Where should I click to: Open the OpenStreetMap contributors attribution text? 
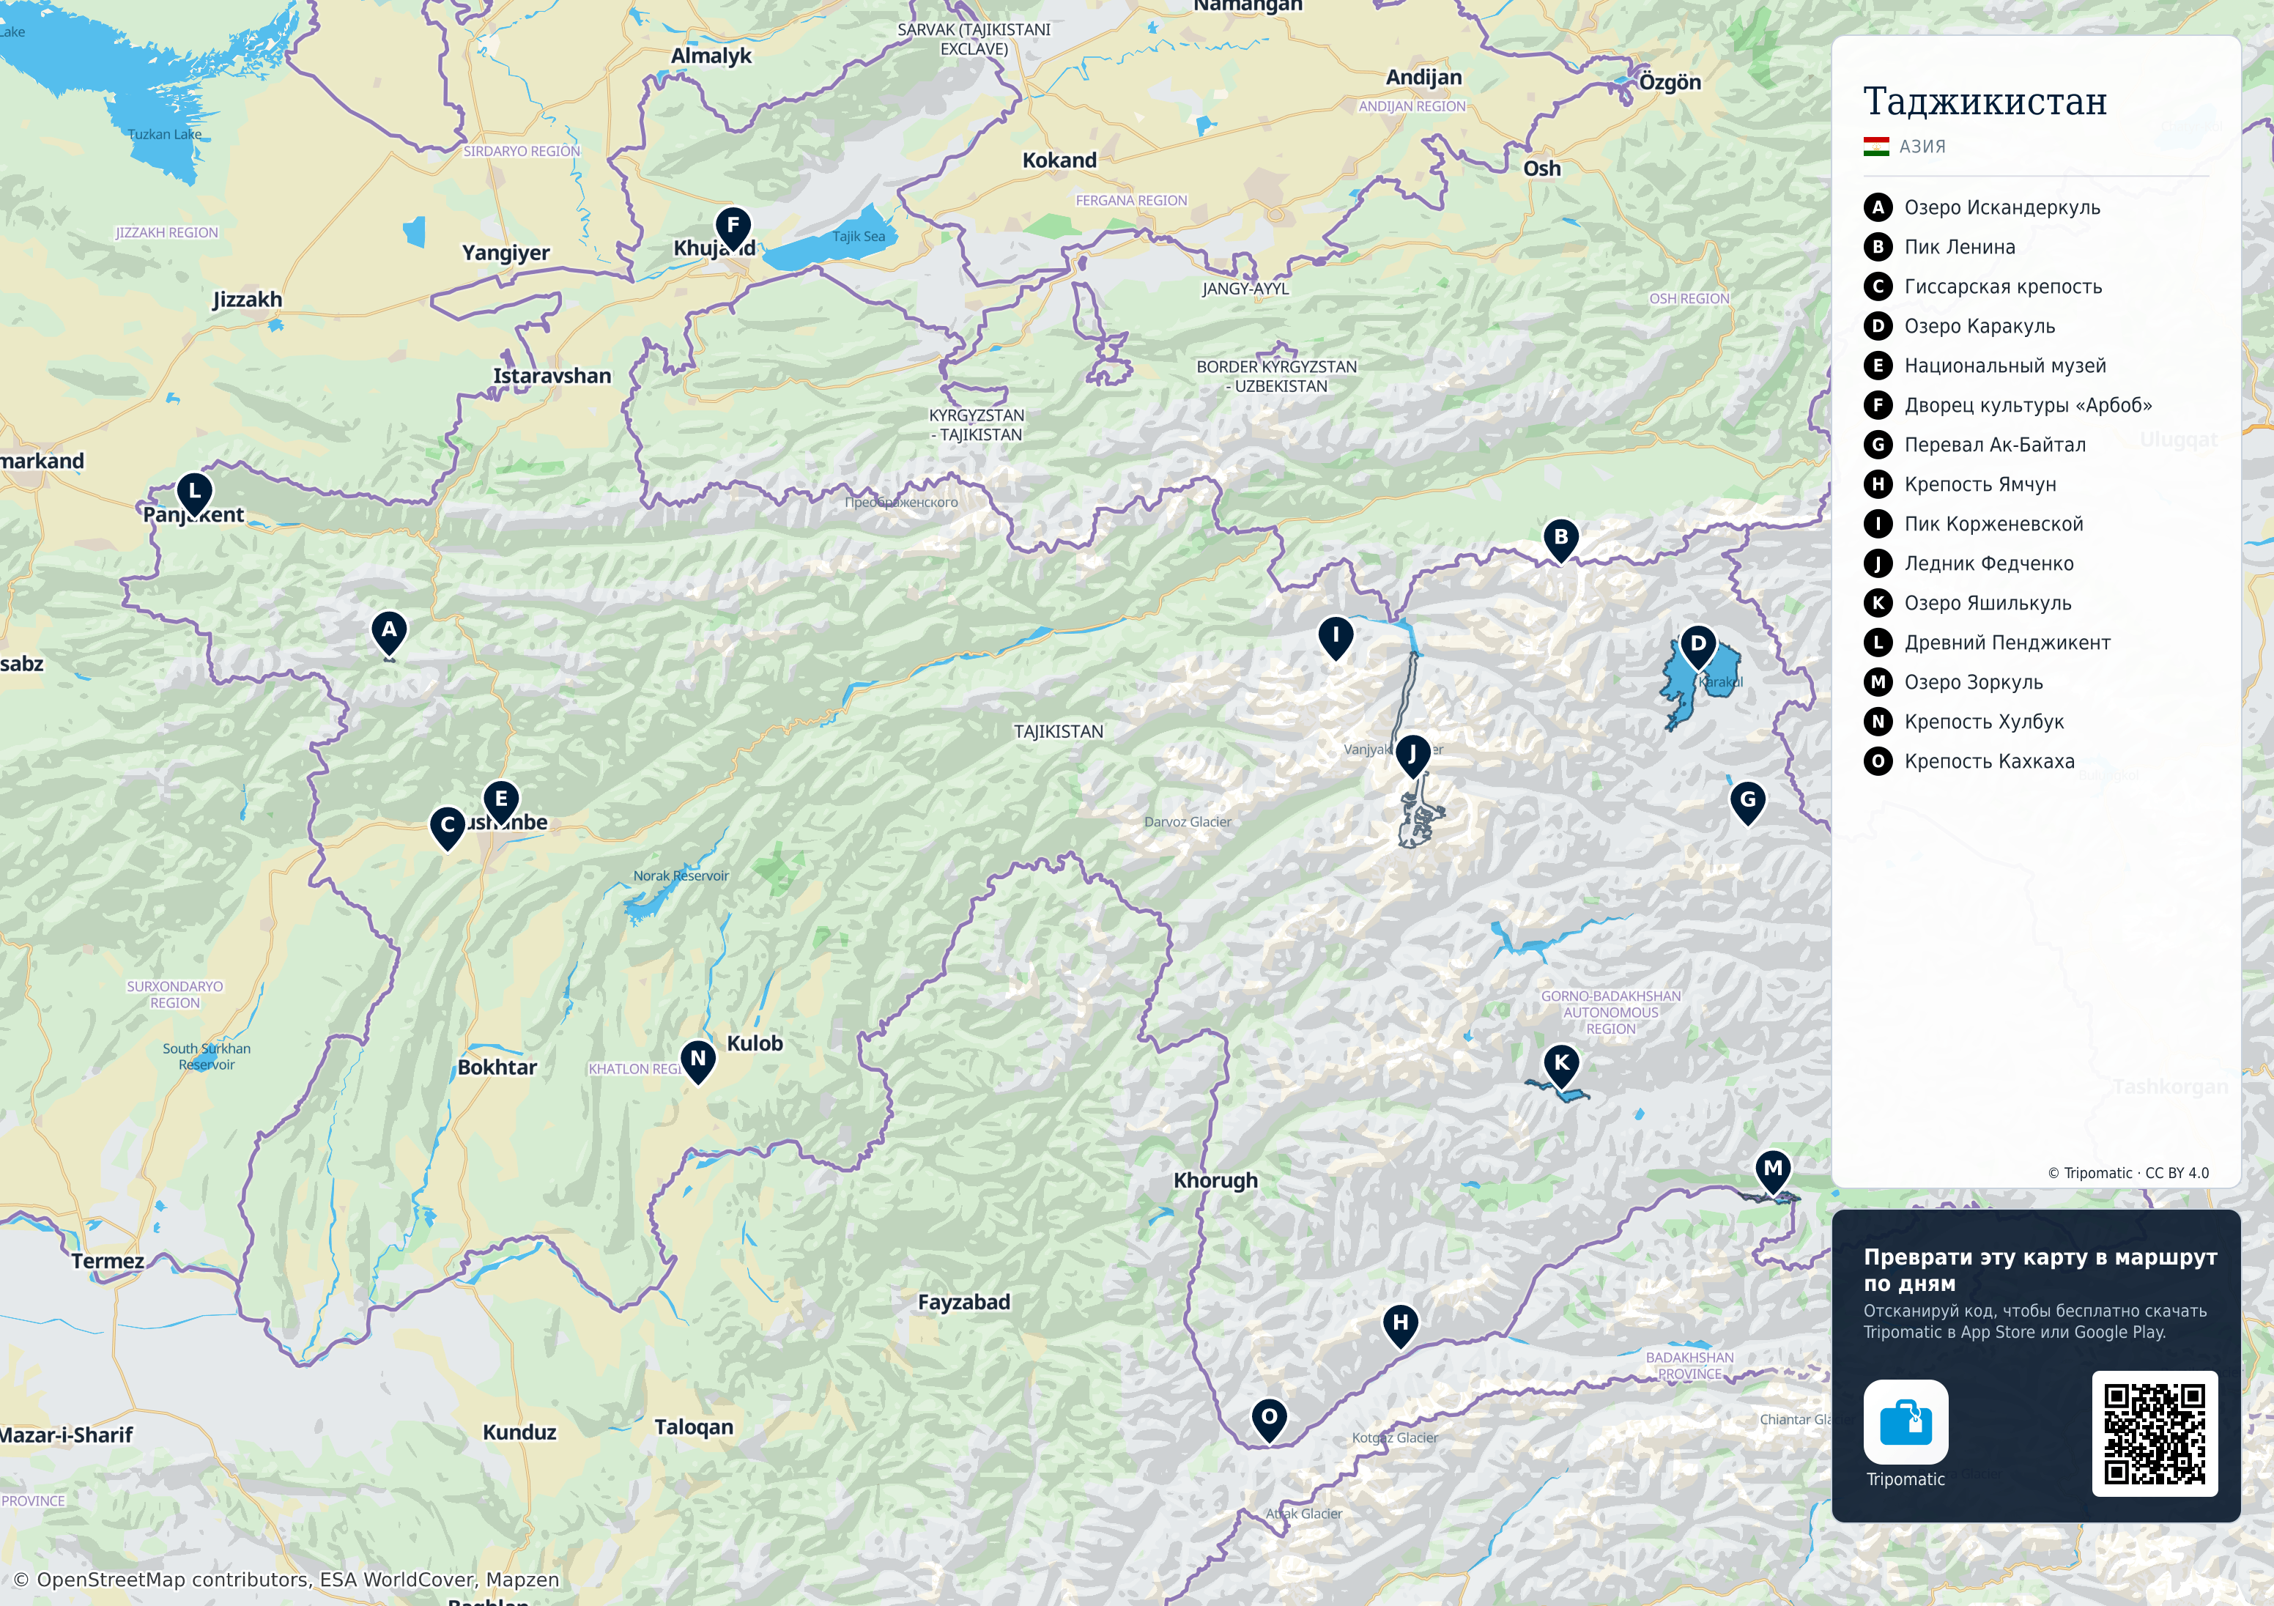[286, 1579]
